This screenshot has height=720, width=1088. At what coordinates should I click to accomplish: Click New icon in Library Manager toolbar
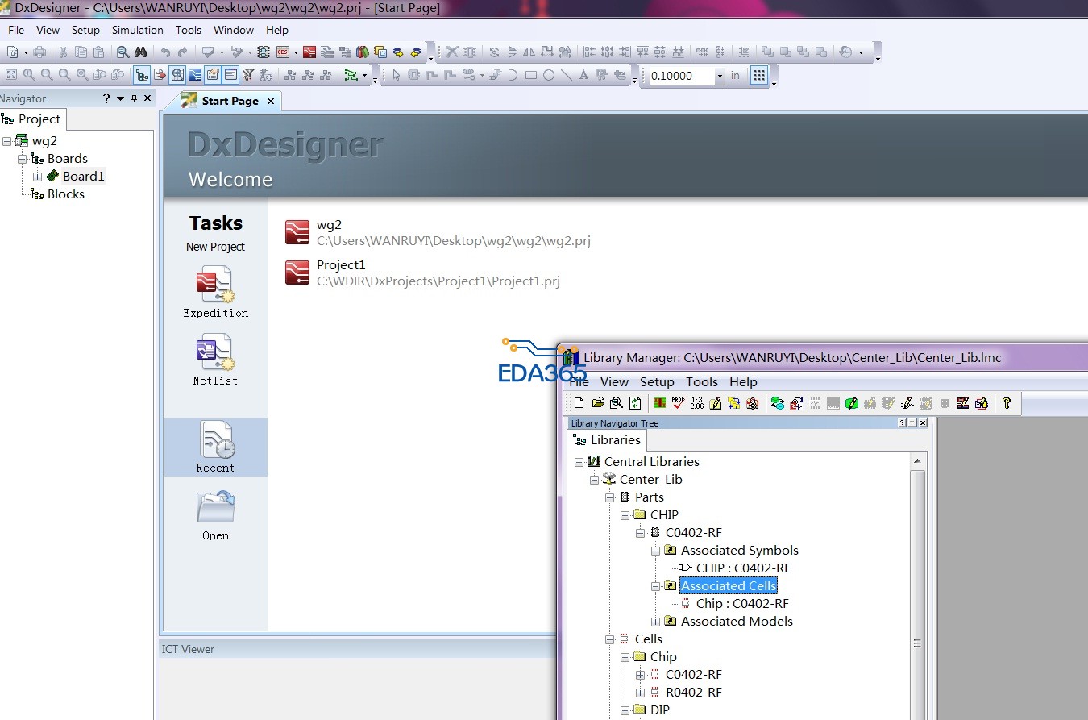coord(579,403)
